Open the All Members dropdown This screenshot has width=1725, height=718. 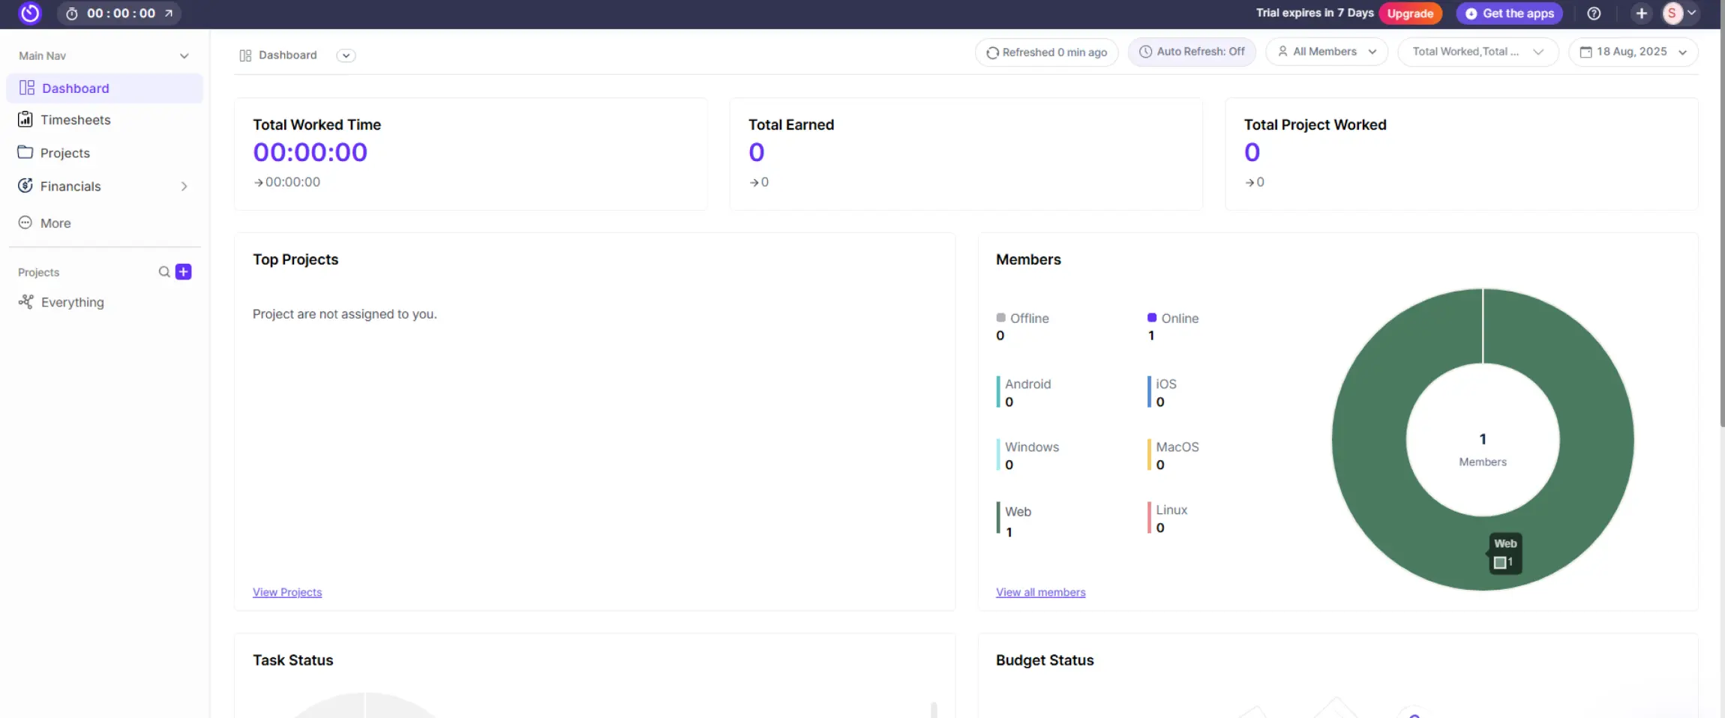[1327, 52]
